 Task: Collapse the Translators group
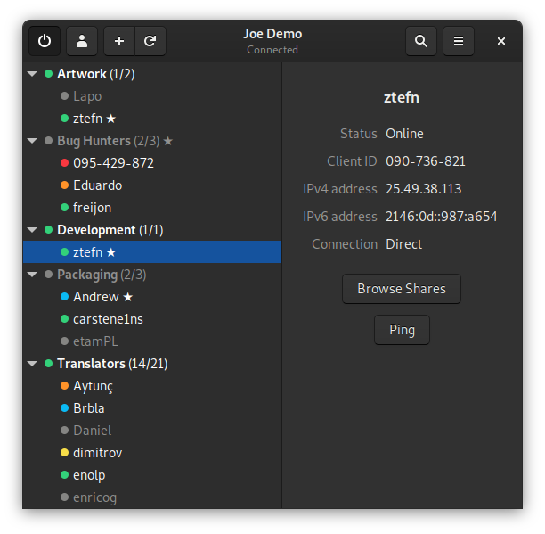[x=33, y=364]
